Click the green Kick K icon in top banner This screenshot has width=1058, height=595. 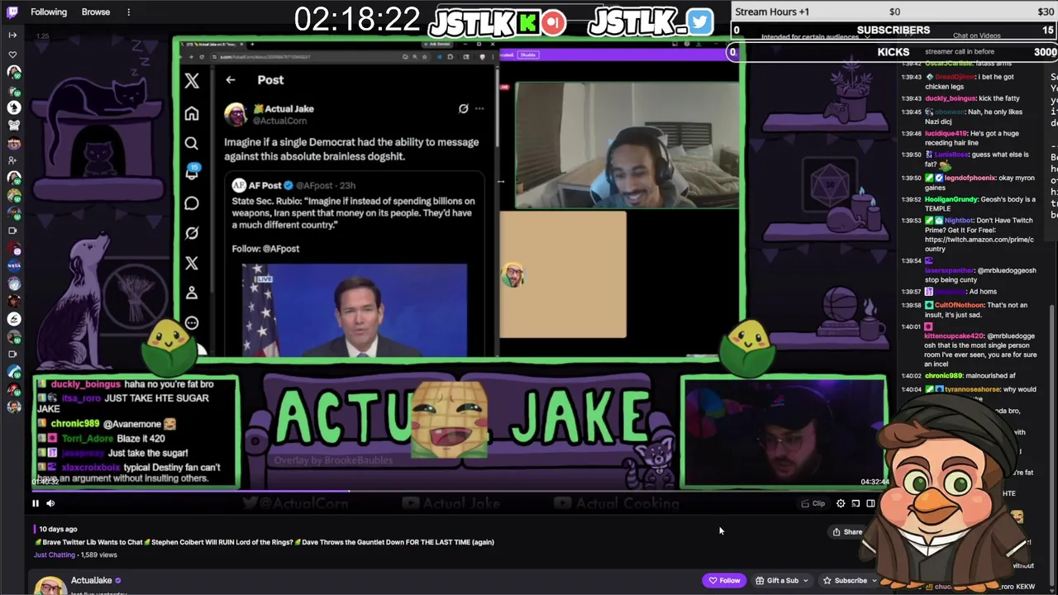coord(527,23)
